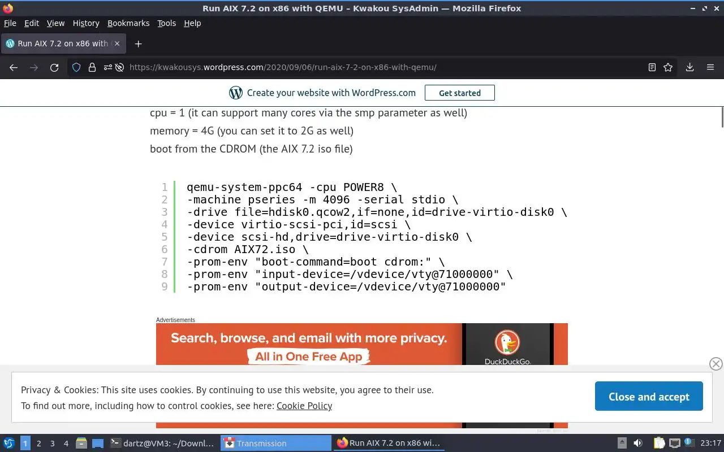
Task: Open the tracking protection shield panel
Action: 77,67
